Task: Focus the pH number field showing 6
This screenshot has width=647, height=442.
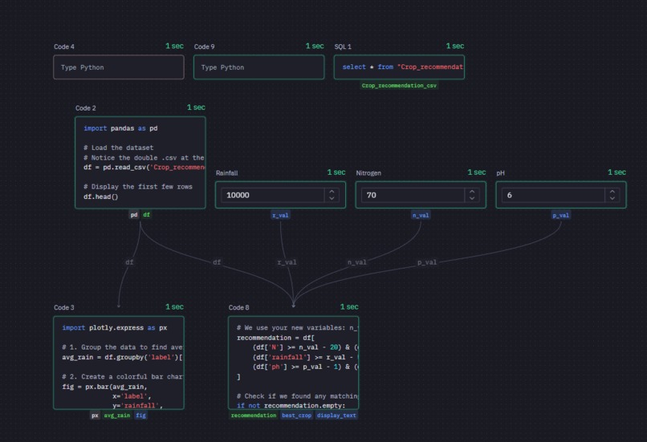Action: point(553,195)
